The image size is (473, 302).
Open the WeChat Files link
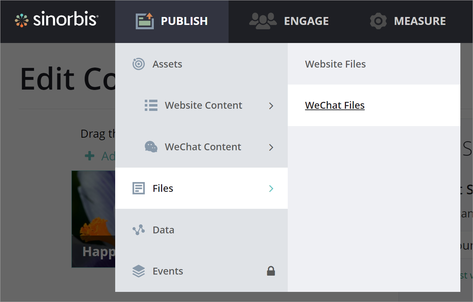335,105
